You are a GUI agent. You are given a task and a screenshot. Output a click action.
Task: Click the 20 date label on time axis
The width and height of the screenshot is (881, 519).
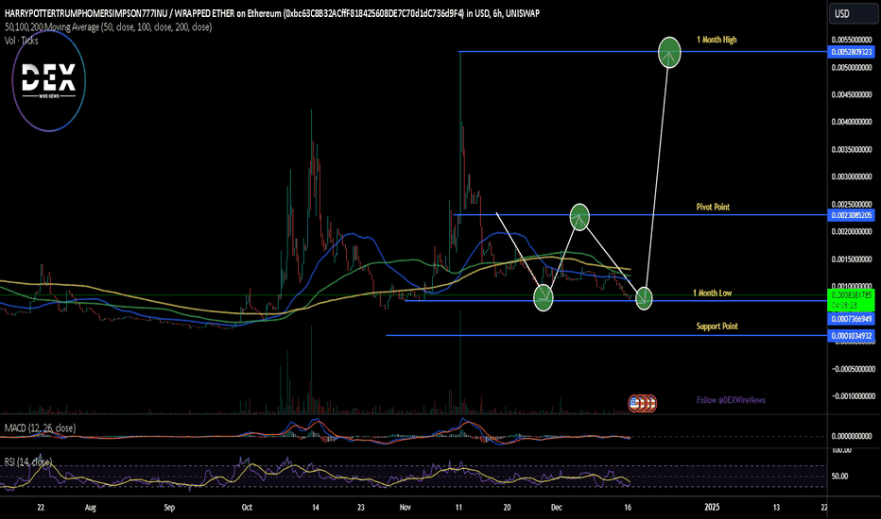coord(507,508)
